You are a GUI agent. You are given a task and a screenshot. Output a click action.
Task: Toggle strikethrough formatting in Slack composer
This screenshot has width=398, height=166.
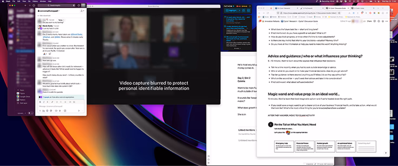47,102
